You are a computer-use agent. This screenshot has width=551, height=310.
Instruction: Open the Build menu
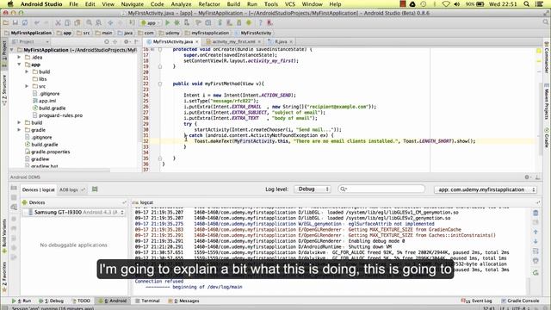click(233, 4)
